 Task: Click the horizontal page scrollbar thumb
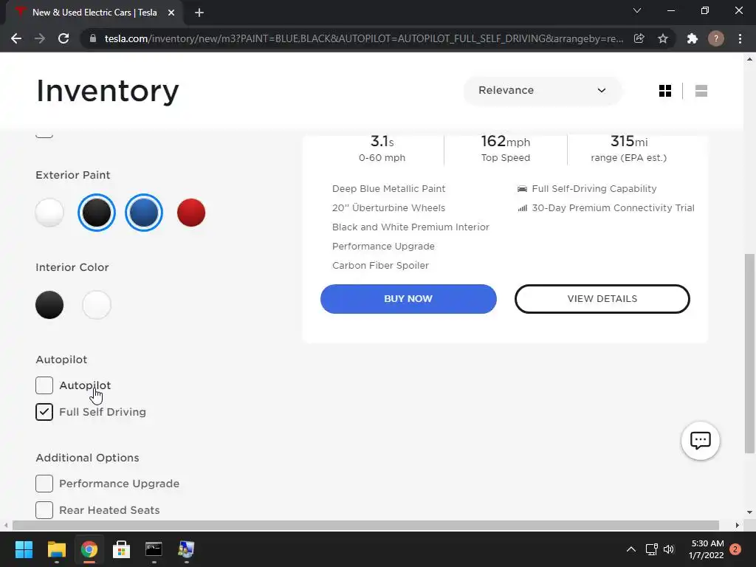[365, 525]
